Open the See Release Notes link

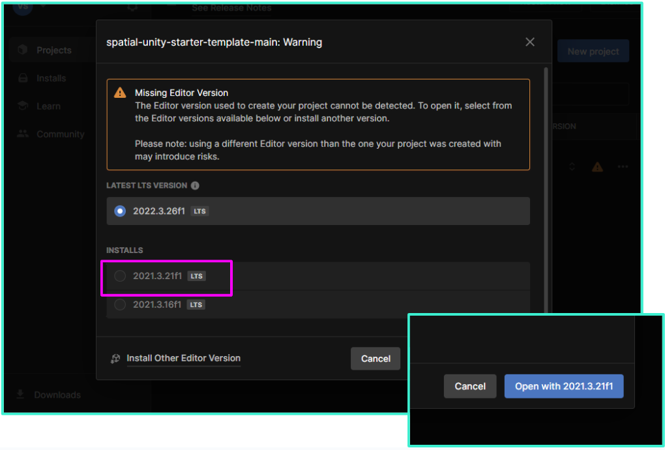coord(231,8)
